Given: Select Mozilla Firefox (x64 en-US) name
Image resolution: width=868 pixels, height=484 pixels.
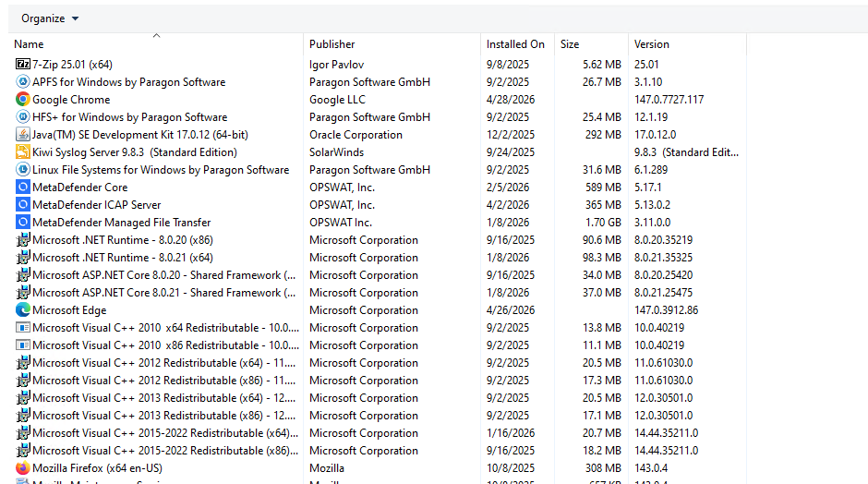Looking at the screenshot, I should click(x=98, y=468).
